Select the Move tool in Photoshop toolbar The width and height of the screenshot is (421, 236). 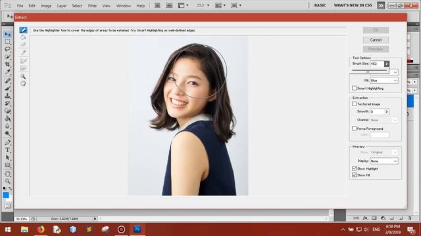click(x=7, y=34)
